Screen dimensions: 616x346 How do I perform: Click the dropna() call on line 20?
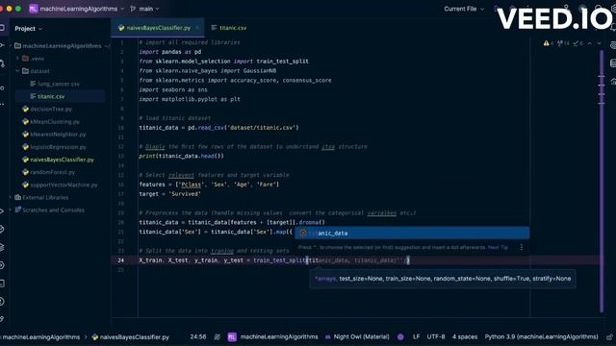pos(312,222)
